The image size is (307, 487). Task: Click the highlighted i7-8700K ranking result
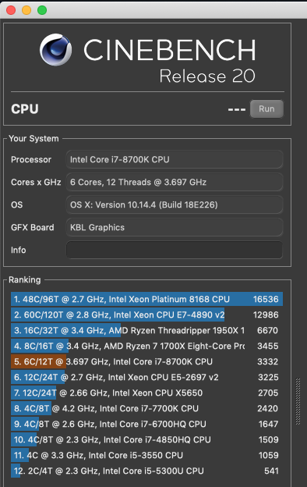pos(146,361)
